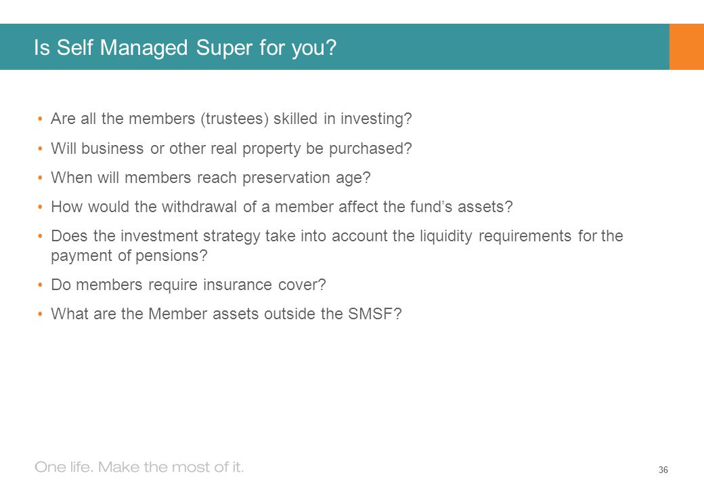Click the Member assets outside the SMSF line

[226, 314]
